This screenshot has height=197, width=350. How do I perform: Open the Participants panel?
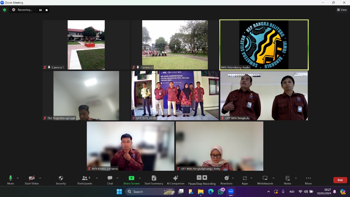85,180
